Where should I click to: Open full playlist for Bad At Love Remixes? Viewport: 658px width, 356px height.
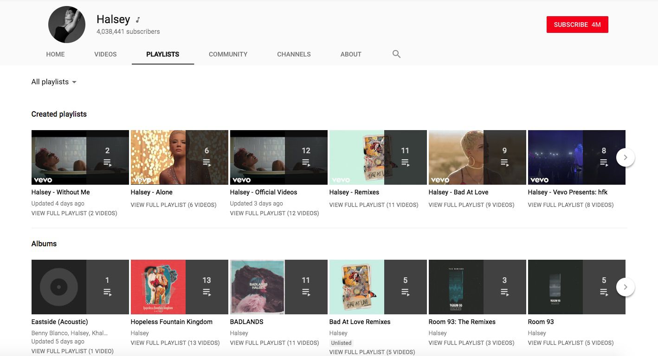point(372,352)
